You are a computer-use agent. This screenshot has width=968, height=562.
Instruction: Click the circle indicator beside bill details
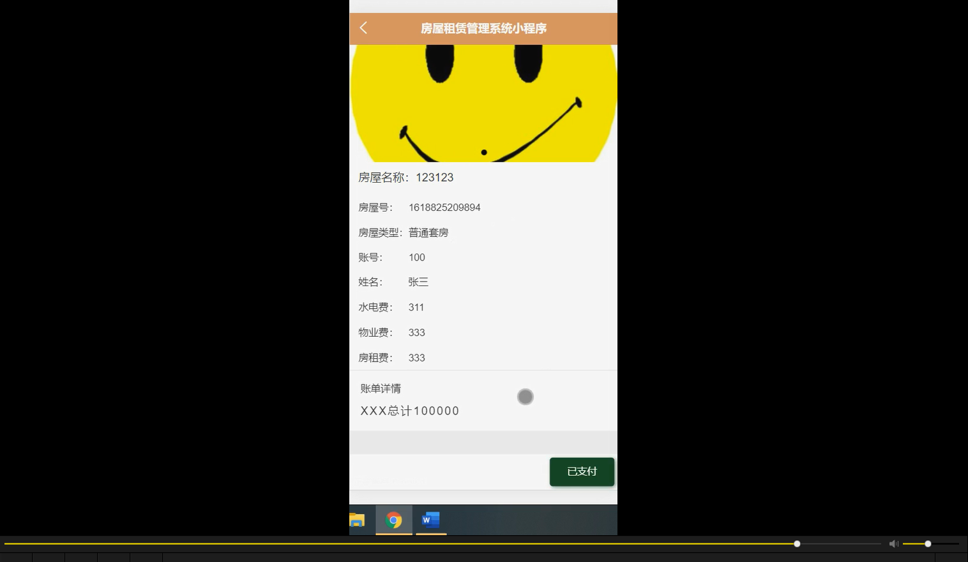(525, 397)
